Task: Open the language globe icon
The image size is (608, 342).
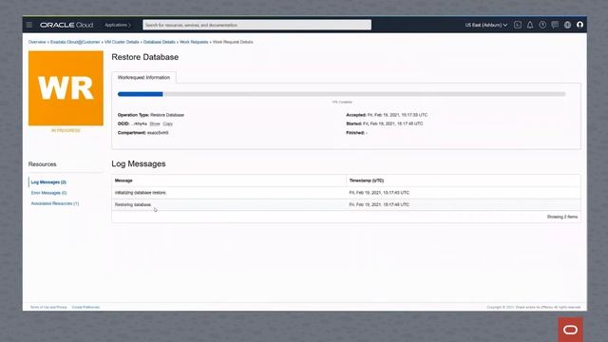Action: point(567,25)
